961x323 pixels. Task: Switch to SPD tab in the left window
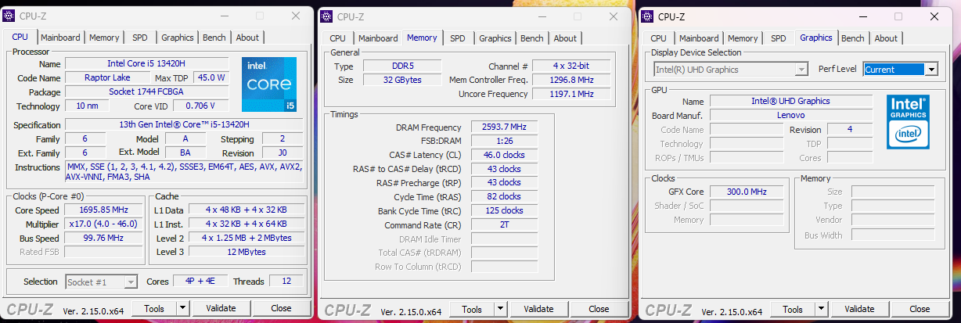(139, 38)
